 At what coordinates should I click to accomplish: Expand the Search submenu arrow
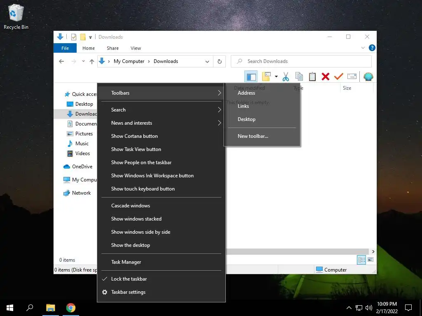[x=219, y=110]
